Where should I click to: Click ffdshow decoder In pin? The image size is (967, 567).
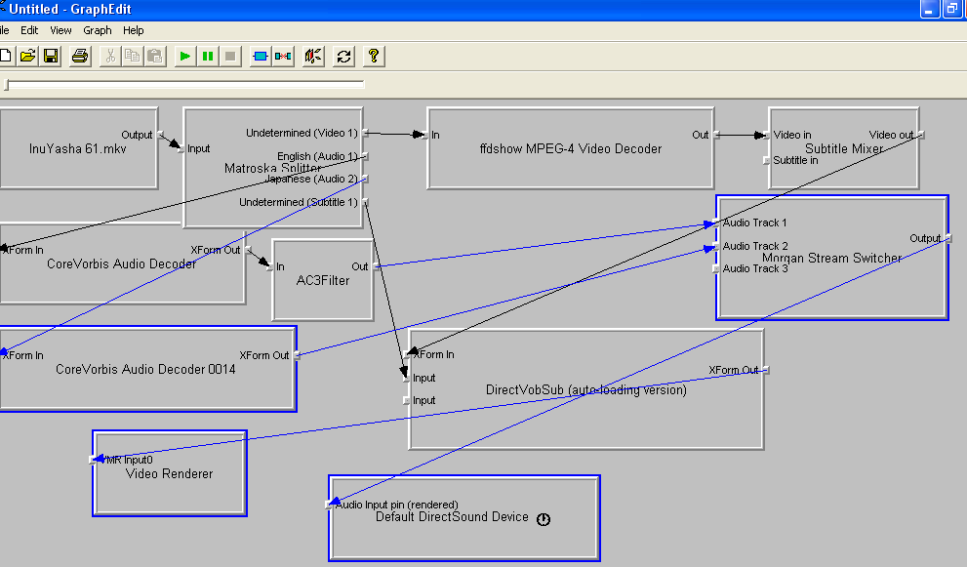click(424, 135)
